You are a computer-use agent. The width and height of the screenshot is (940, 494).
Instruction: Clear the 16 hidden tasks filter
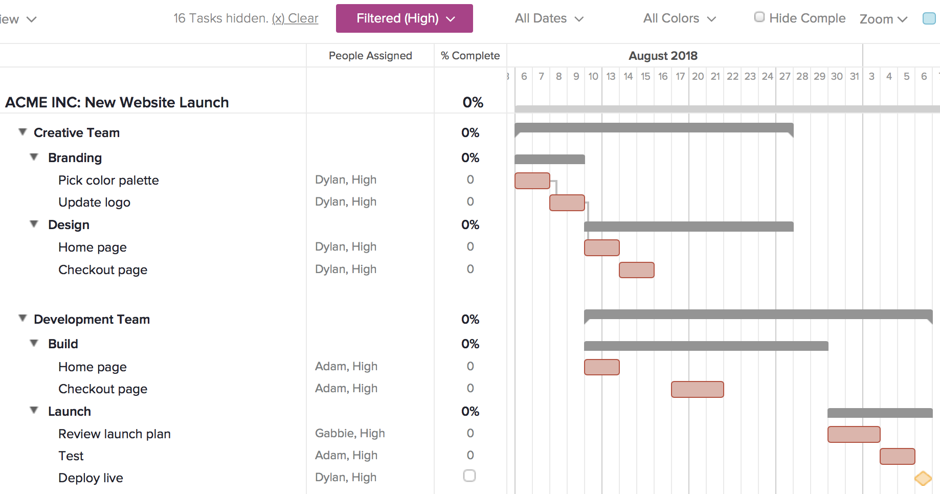(x=295, y=18)
